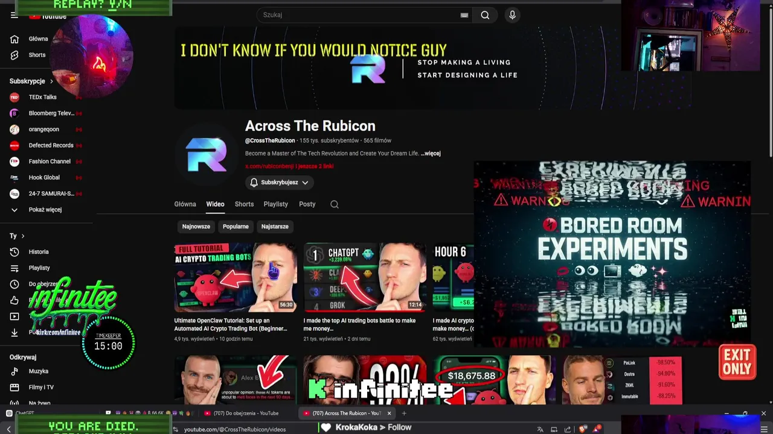Select the Popularne sort chip
The height and width of the screenshot is (434, 773).
pyautogui.click(x=236, y=227)
